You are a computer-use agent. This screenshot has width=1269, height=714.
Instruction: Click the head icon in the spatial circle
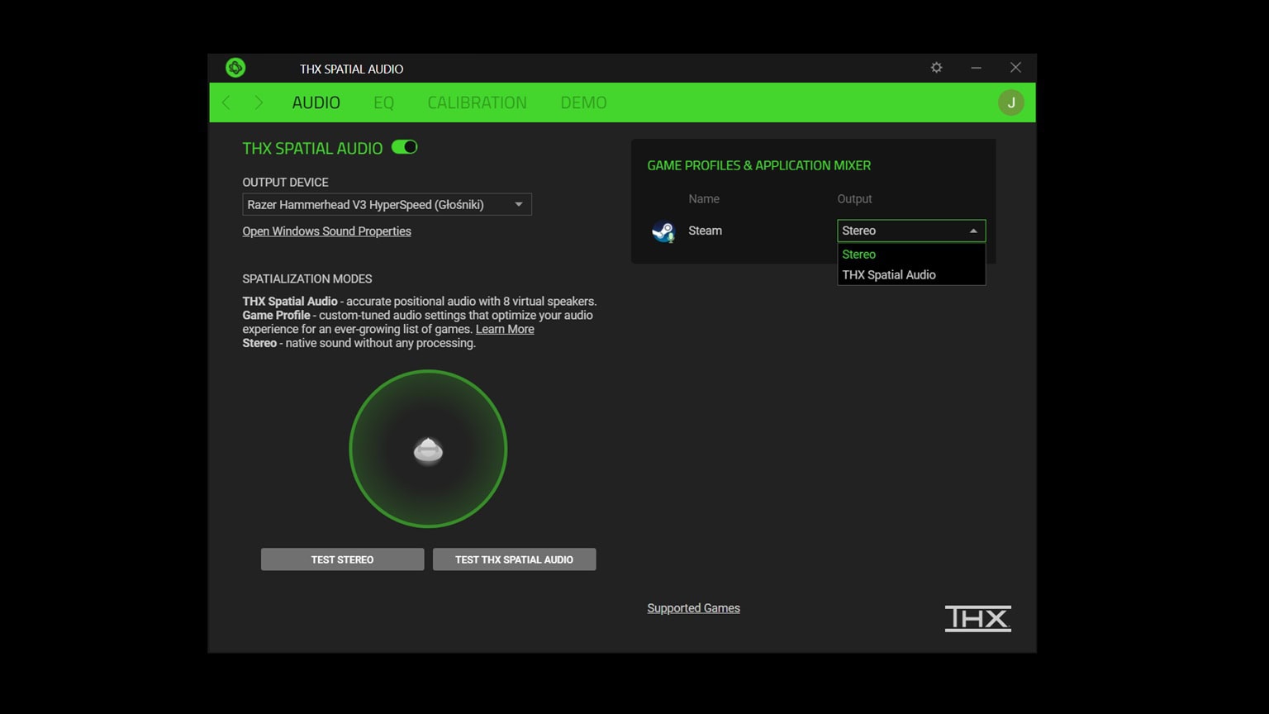(428, 450)
